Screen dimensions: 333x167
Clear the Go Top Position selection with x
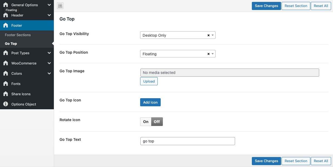pos(208,54)
